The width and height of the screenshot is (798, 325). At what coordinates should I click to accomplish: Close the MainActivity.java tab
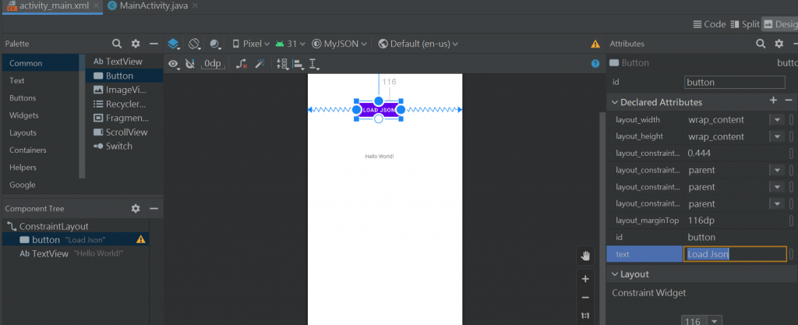[x=195, y=6]
